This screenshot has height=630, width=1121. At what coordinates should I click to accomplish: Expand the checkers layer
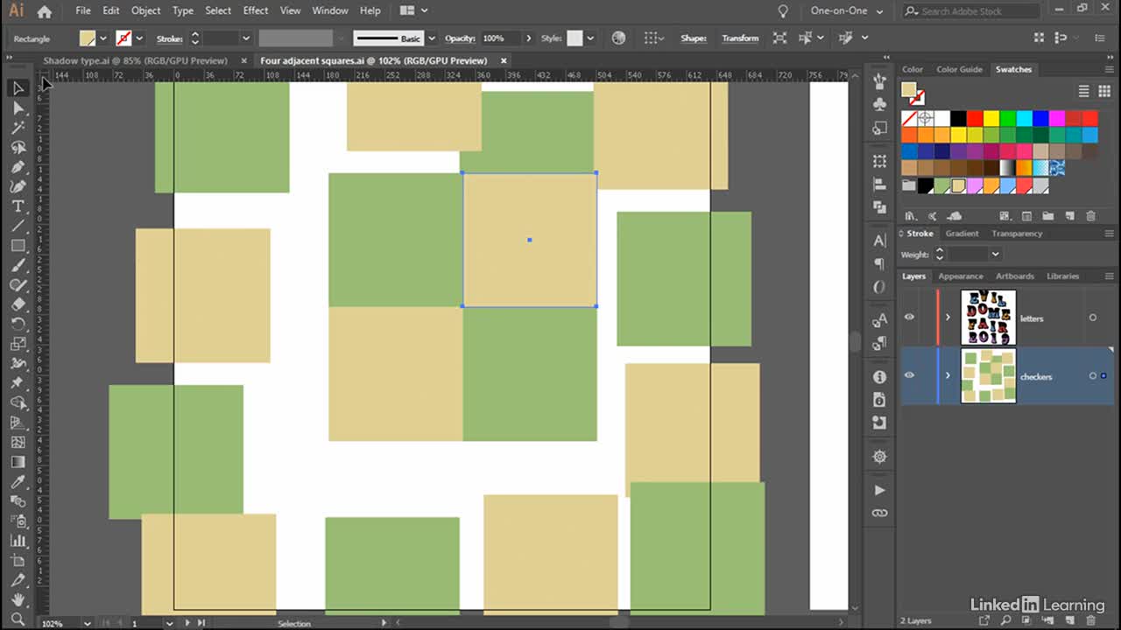948,375
